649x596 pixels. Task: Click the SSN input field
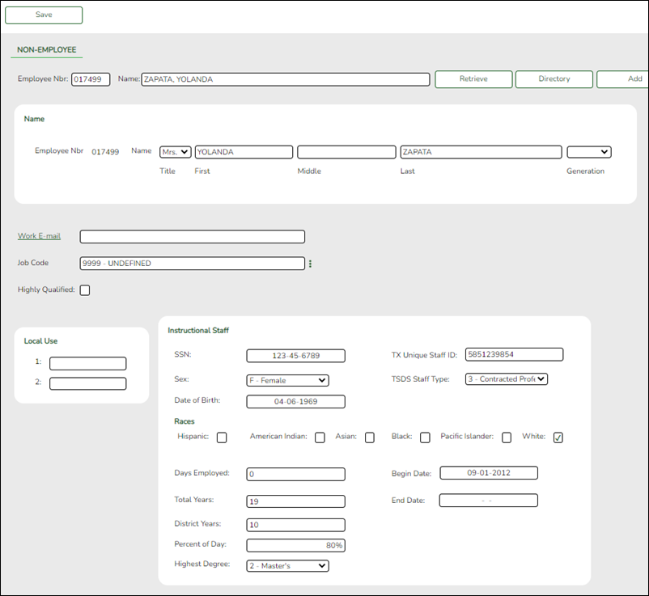295,356
